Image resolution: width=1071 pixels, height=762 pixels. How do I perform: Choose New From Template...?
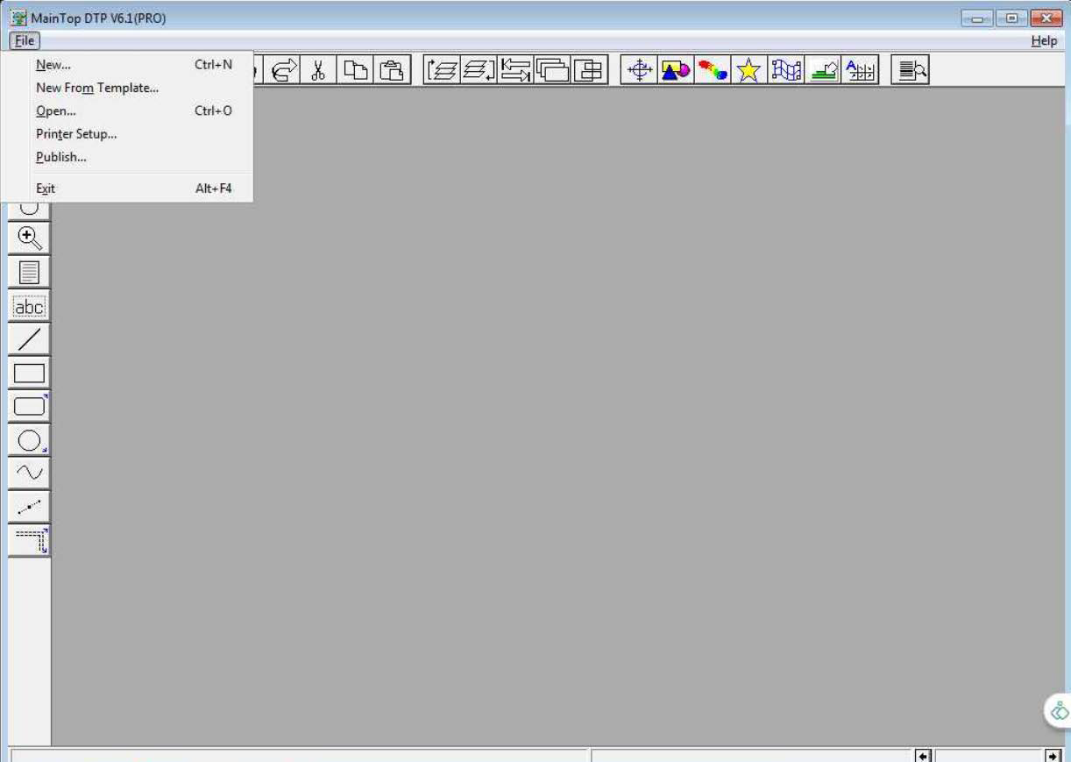tap(128, 88)
